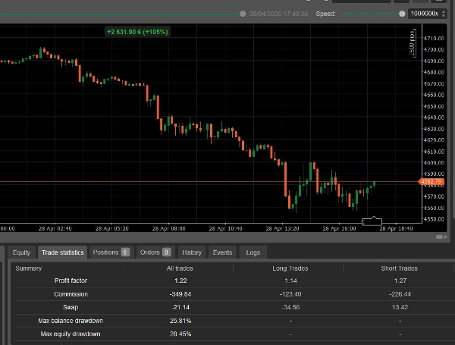Open the History tab
Screen dimensions: 455x345
click(x=192, y=252)
